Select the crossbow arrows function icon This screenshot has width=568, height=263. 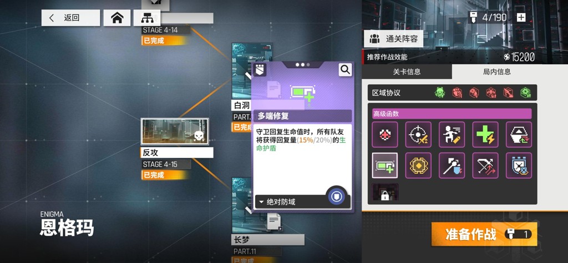[x=485, y=166]
